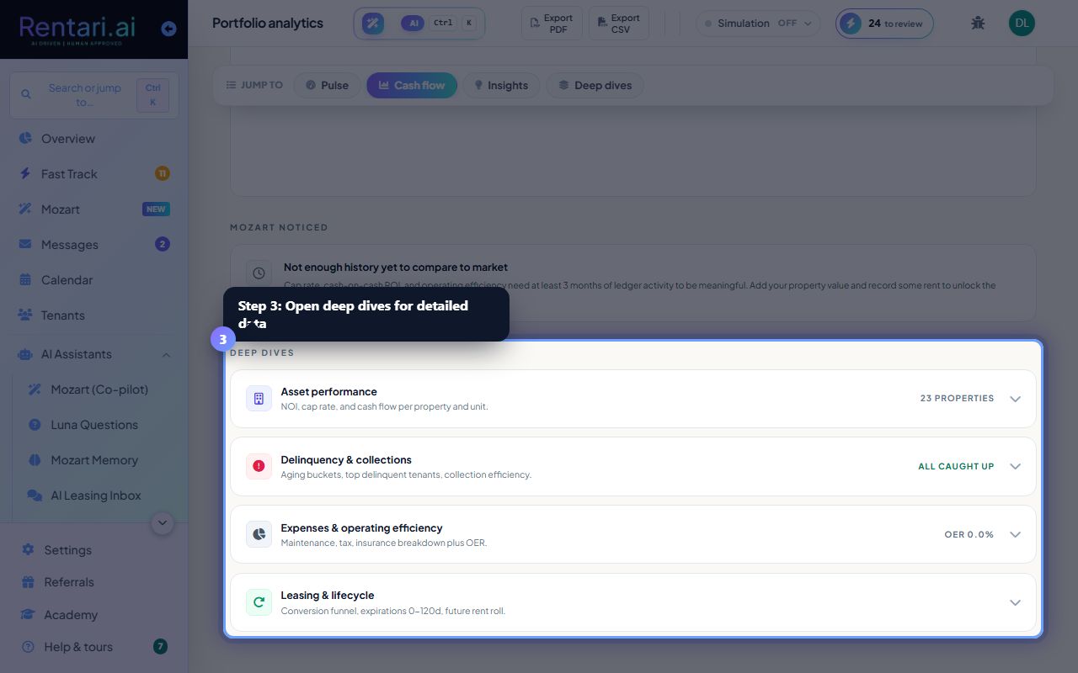This screenshot has height=673, width=1078.
Task: Expand the Leasing & lifecycle section chevron
Action: point(1015,602)
